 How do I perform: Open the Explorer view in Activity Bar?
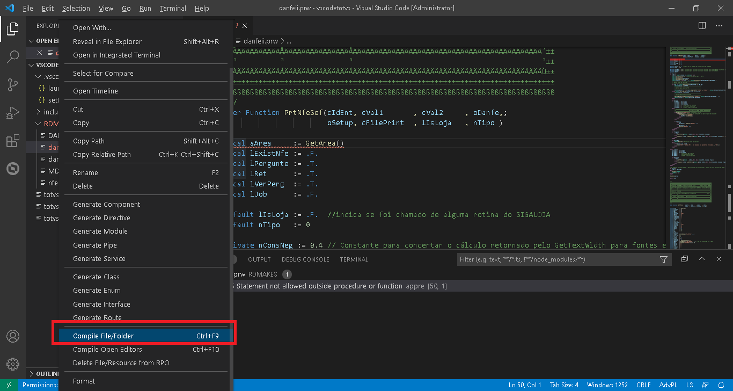(12, 29)
